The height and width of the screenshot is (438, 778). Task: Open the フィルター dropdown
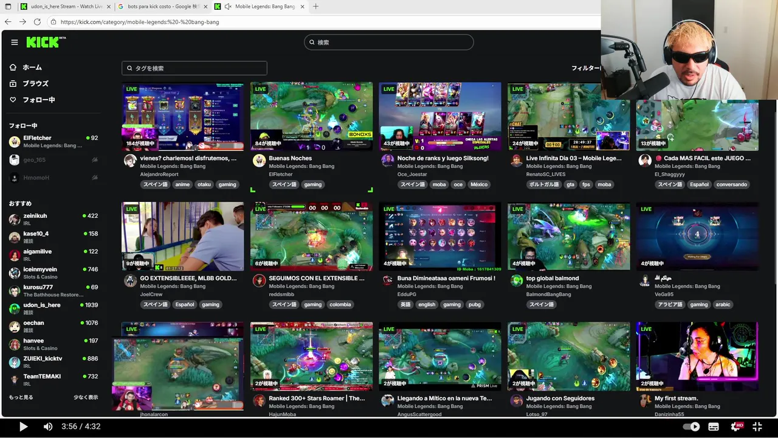pyautogui.click(x=585, y=68)
